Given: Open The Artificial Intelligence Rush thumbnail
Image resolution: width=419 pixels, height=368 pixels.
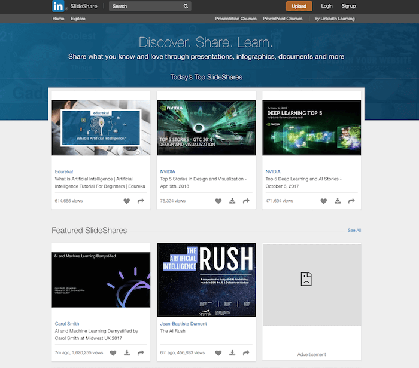Looking at the screenshot, I should pos(207,280).
